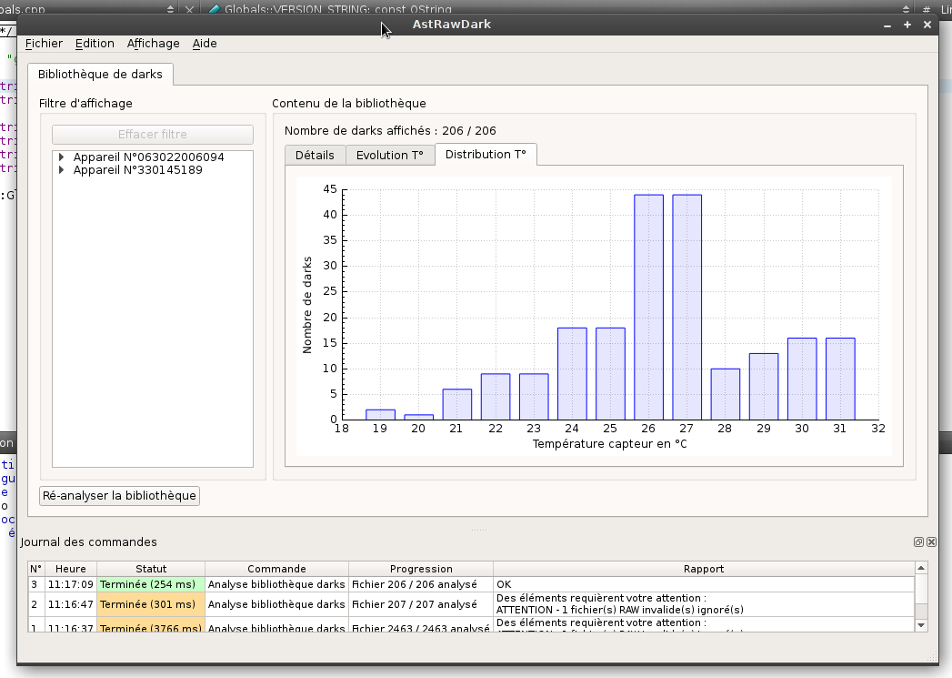Image resolution: width=952 pixels, height=678 pixels.
Task: Open the Edition menu
Action: (95, 43)
